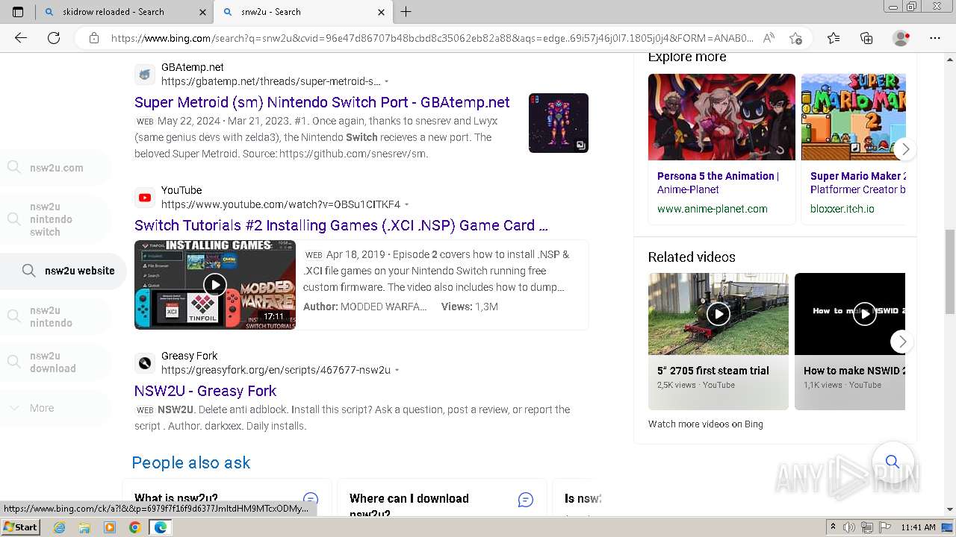The height and width of the screenshot is (537, 956).
Task: Click the floating search magnifier button
Action: (x=892, y=462)
